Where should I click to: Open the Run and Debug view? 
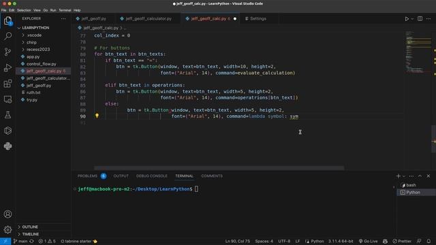click(x=7, y=67)
